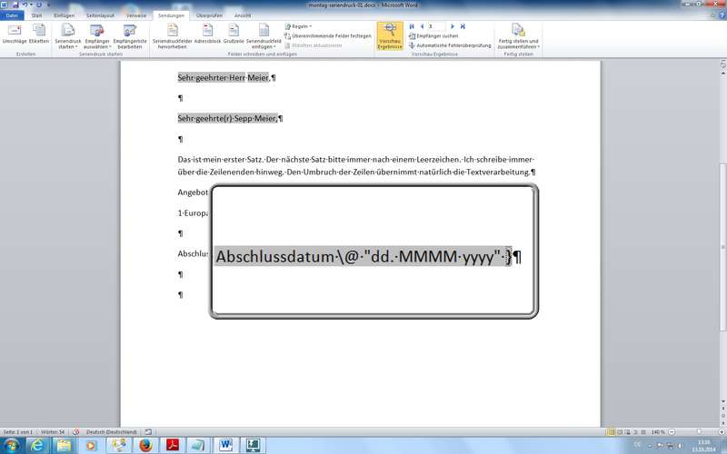Click the Word taskbar button
This screenshot has height=454, width=727.
click(226, 445)
